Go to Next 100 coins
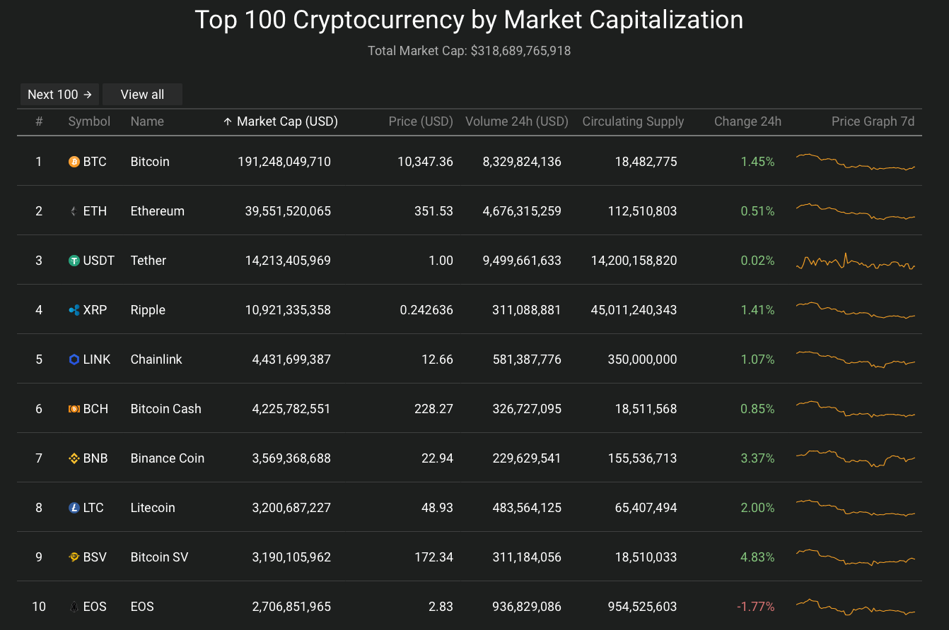 [59, 95]
